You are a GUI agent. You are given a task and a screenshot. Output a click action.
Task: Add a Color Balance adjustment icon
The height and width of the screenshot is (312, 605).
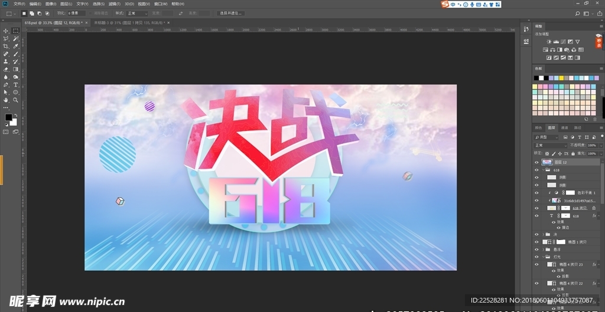pos(552,50)
